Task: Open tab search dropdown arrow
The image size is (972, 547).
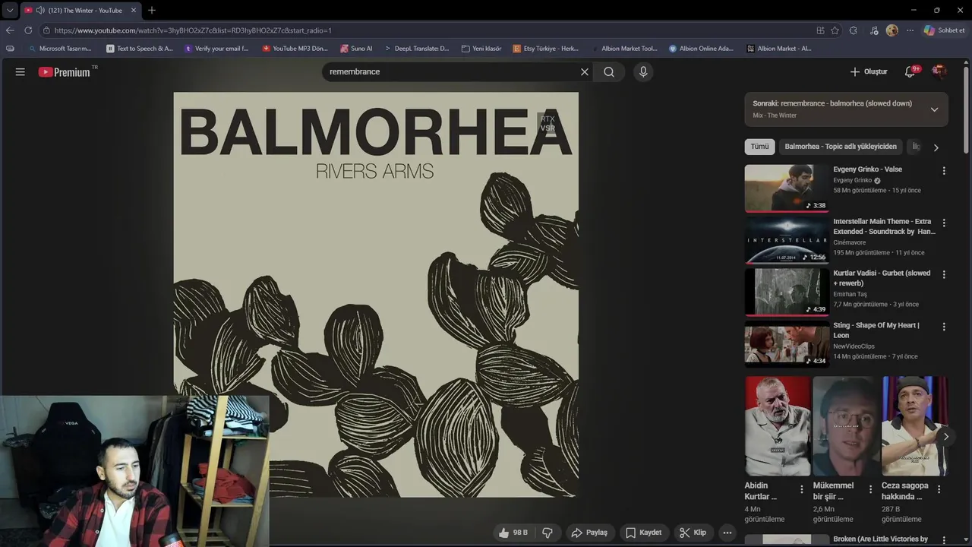Action: 10,11
